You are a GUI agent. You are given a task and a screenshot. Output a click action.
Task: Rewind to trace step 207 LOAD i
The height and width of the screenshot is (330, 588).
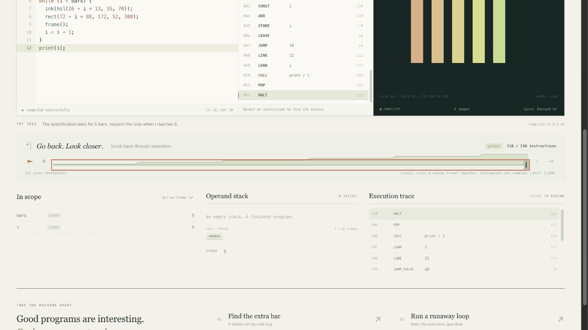464,247
